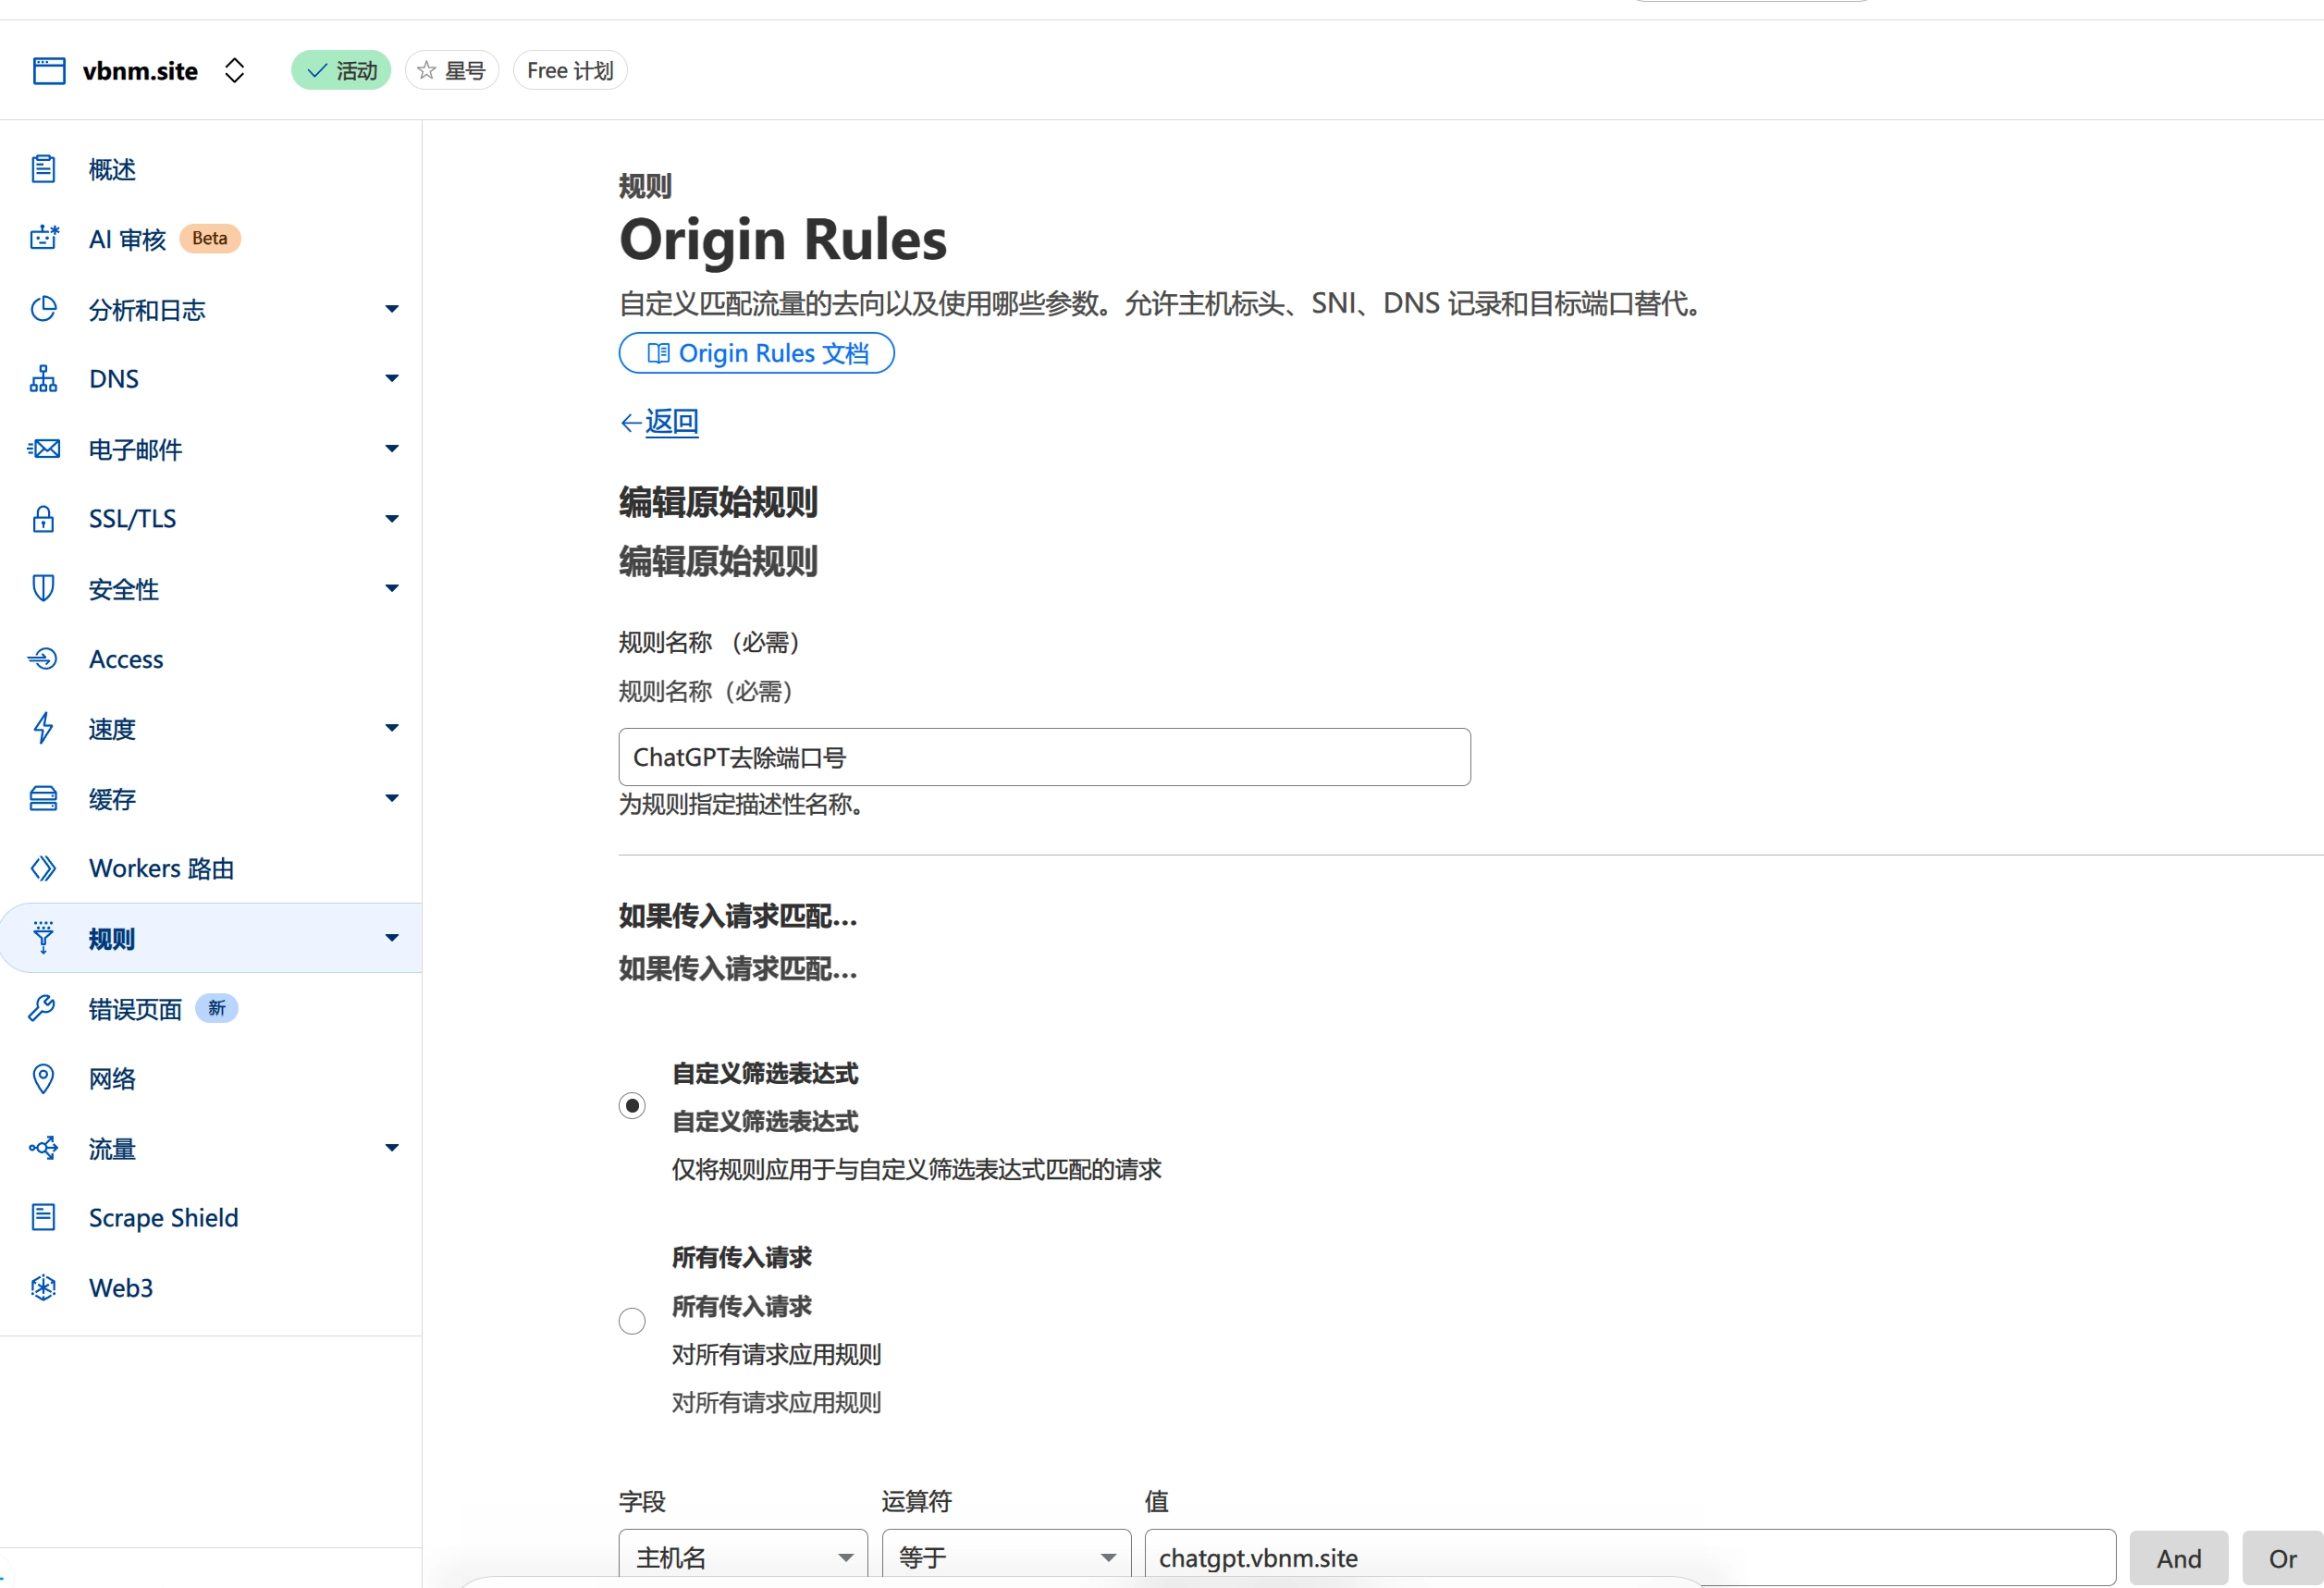This screenshot has width=2324, height=1588.
Task: Click the left arrow beside 返回
Action: (630, 423)
